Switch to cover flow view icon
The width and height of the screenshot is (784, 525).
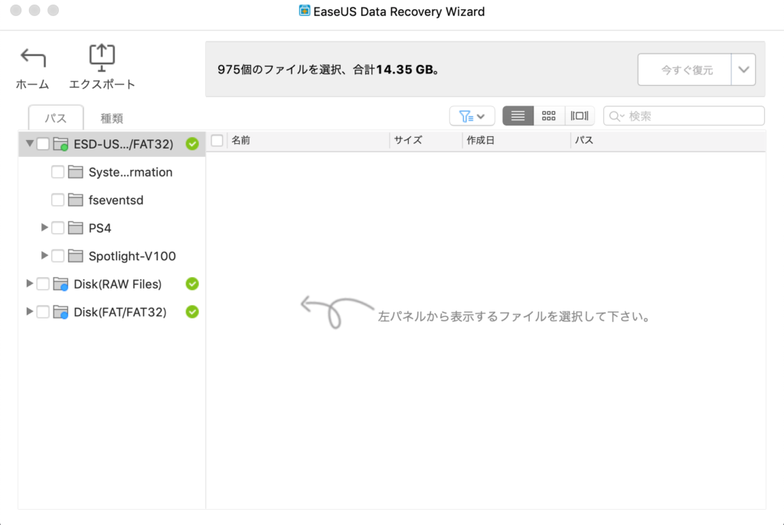pyautogui.click(x=580, y=116)
